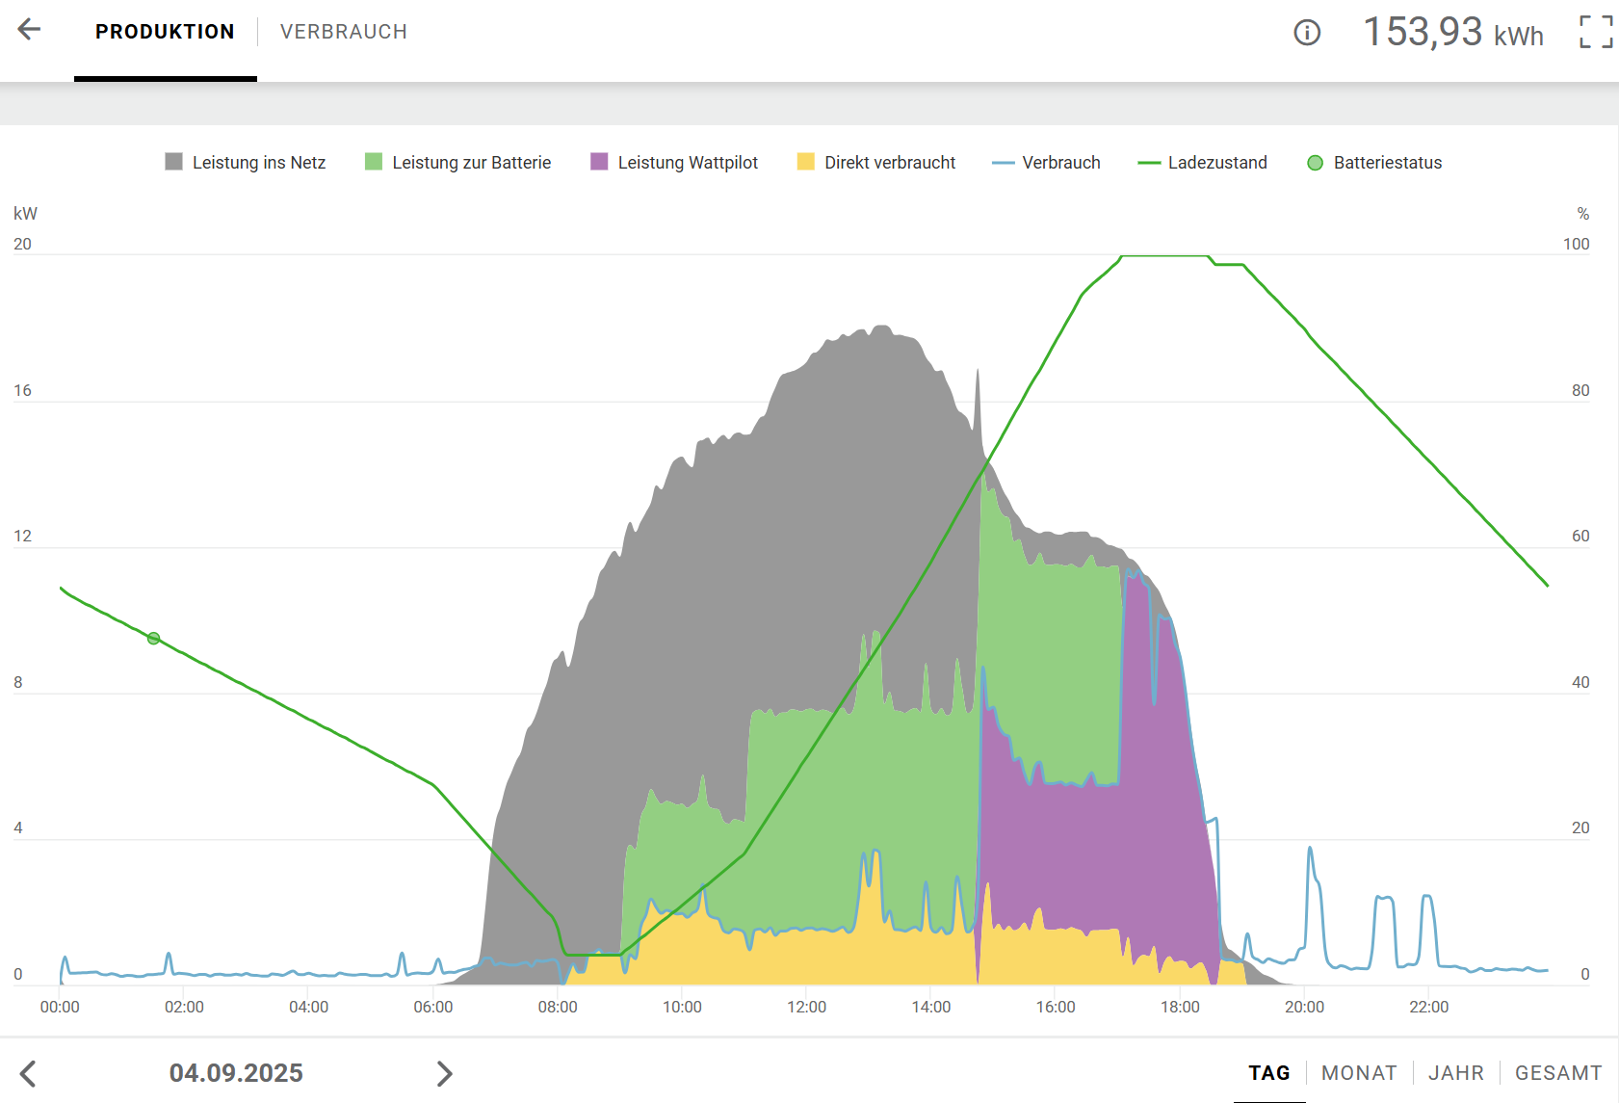This screenshot has height=1103, width=1619.
Task: Go to previous day arrow
Action: (29, 1073)
